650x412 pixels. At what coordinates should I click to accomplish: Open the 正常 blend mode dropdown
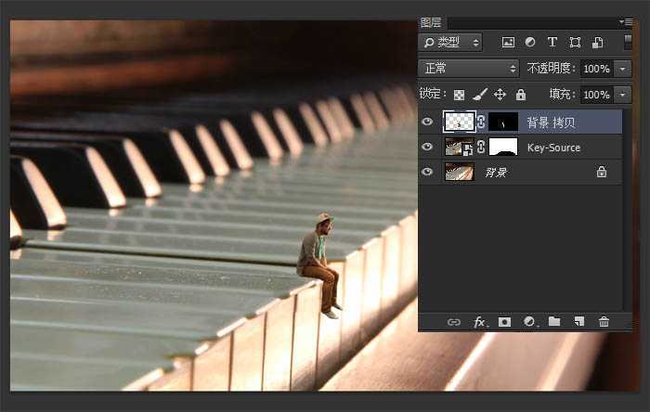(x=468, y=69)
